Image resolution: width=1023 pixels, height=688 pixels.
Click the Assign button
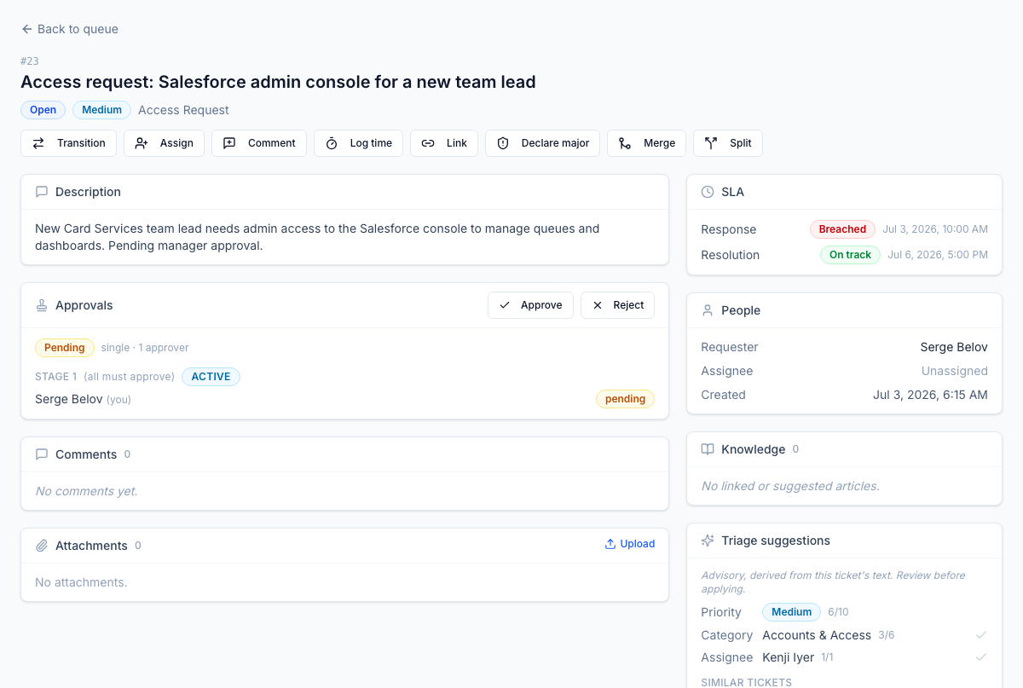[164, 143]
